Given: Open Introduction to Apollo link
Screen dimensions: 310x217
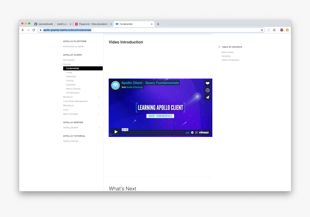Looking at the screenshot, I should (x=73, y=46).
